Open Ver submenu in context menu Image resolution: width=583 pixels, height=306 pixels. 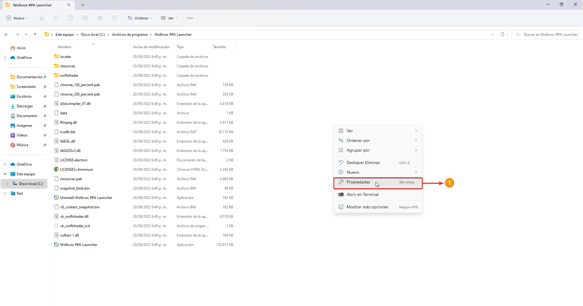(378, 131)
